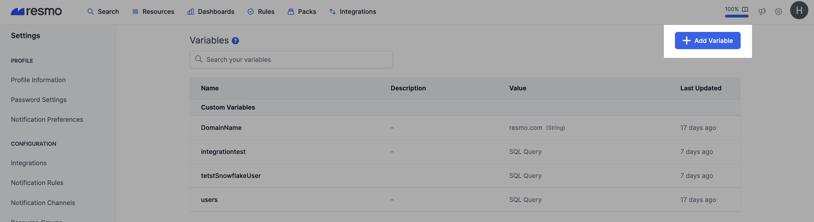The height and width of the screenshot is (222, 814).
Task: Open the DomainName variable row
Action: (465, 128)
